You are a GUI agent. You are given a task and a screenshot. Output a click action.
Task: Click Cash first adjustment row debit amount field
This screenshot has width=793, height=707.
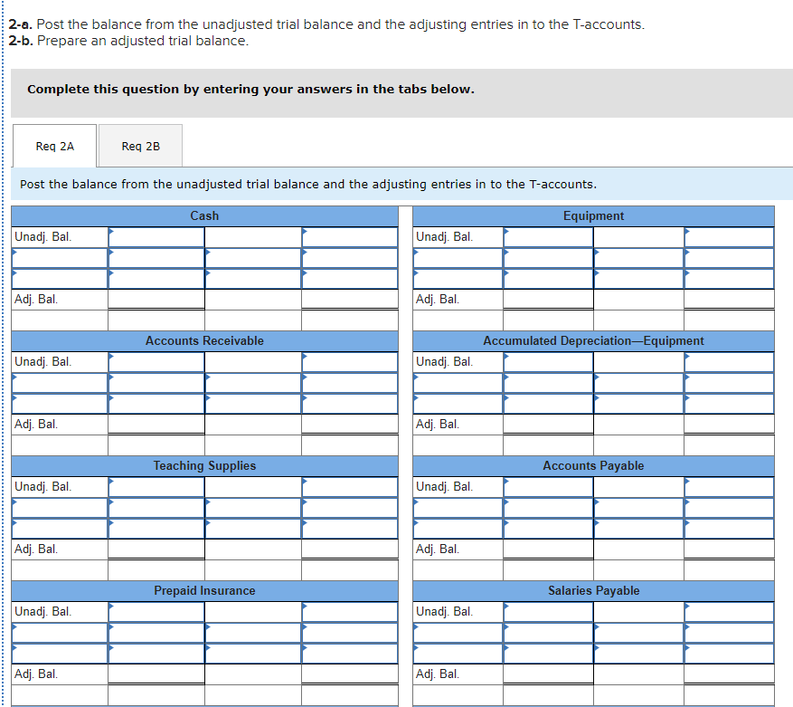(x=156, y=258)
